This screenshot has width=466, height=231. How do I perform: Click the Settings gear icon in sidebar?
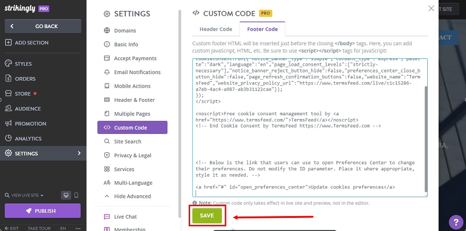[8, 154]
